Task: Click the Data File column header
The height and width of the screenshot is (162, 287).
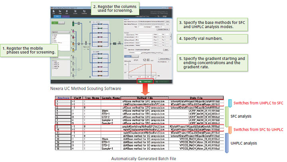Action: [196, 98]
